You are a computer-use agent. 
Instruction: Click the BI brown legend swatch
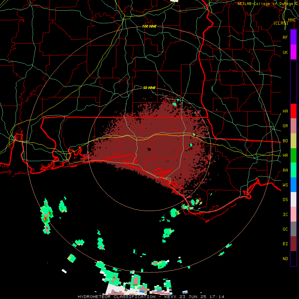293,244
